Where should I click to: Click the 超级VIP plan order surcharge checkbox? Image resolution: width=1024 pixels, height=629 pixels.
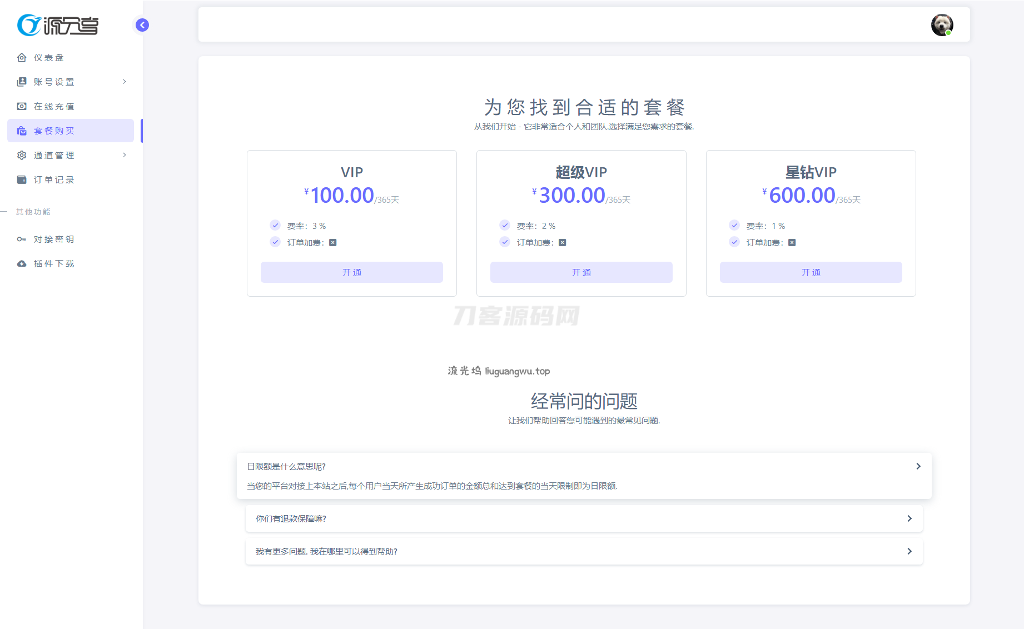click(563, 243)
